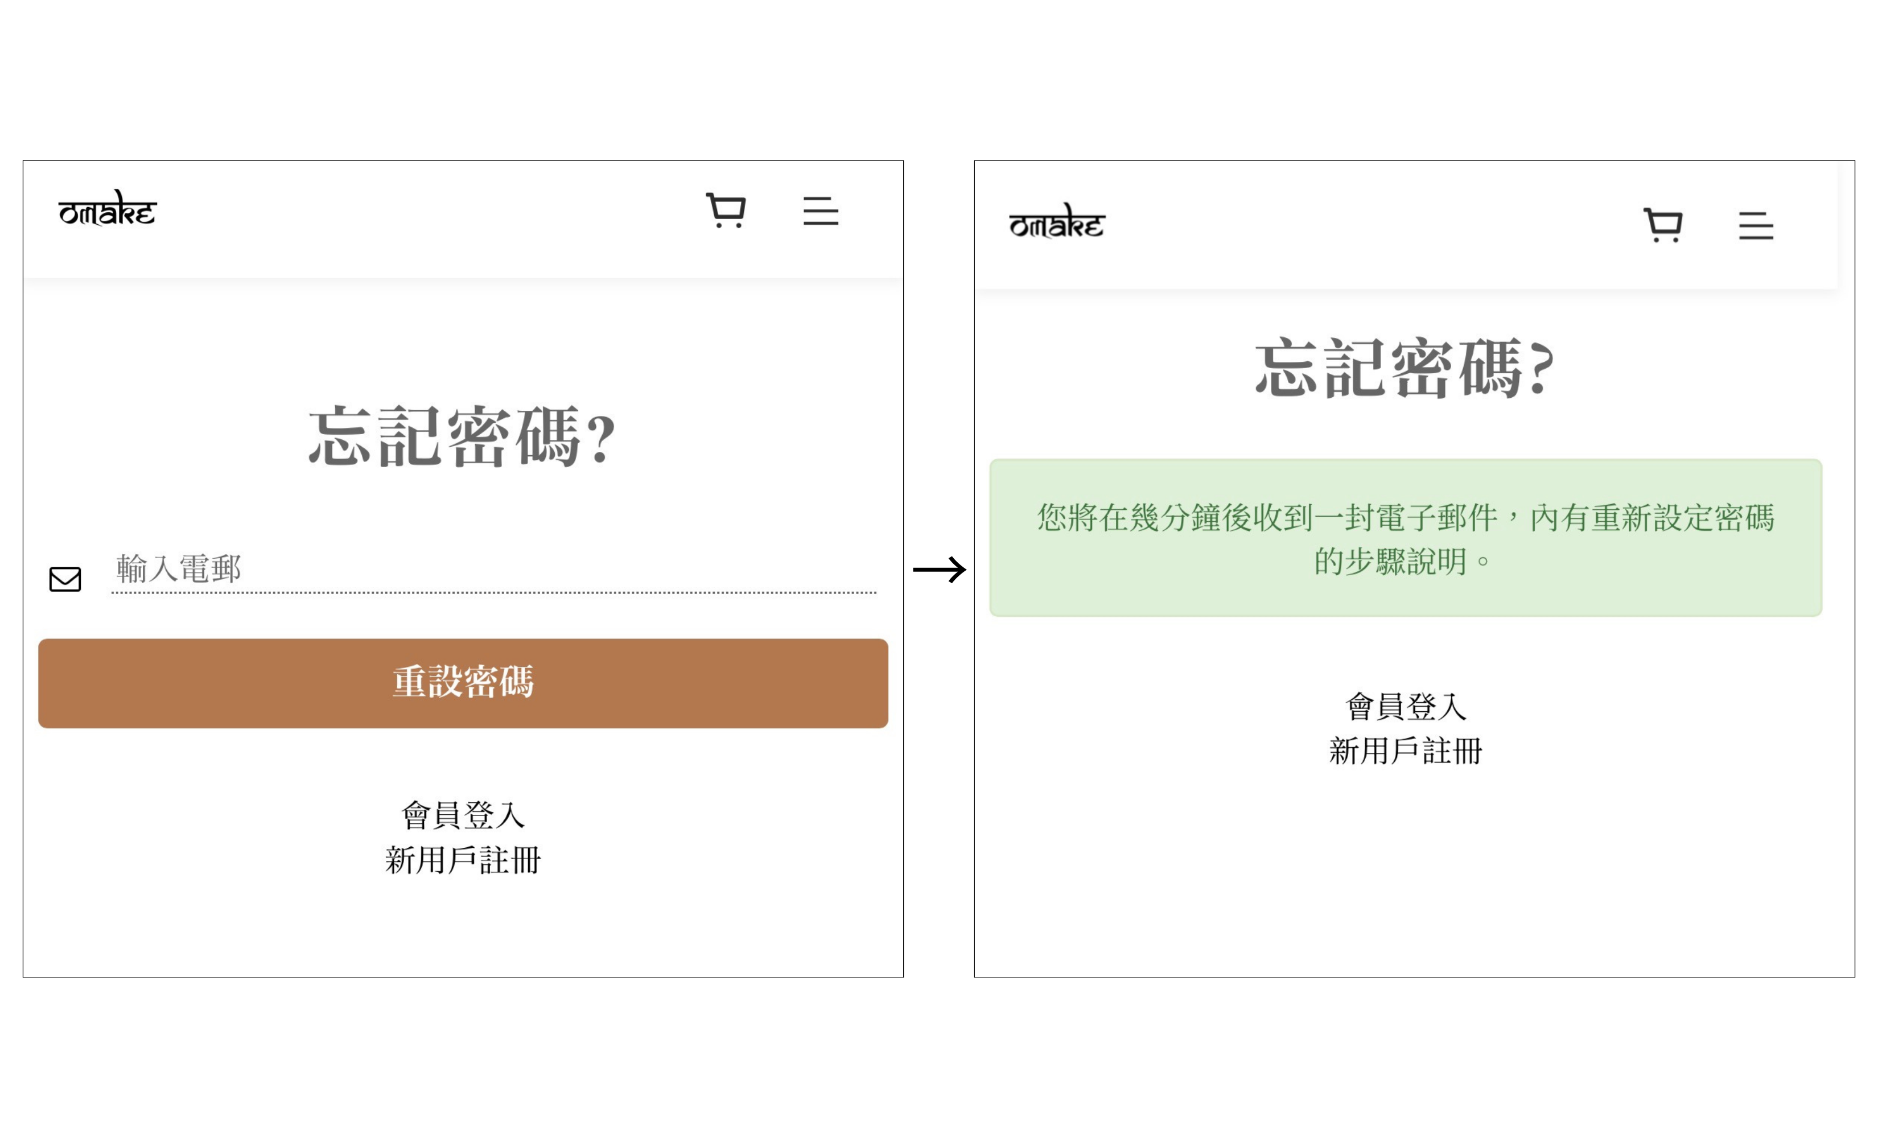
Task: Click the dotted underline of email field
Action: click(x=493, y=592)
